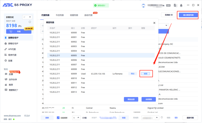Screen dimensions: 202x123
Task: Click the Used status for port 60009
Action: (x=83, y=74)
